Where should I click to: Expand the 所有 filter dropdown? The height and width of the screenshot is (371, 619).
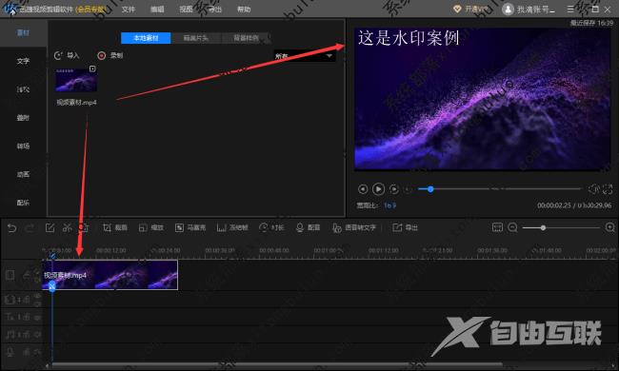(x=305, y=56)
